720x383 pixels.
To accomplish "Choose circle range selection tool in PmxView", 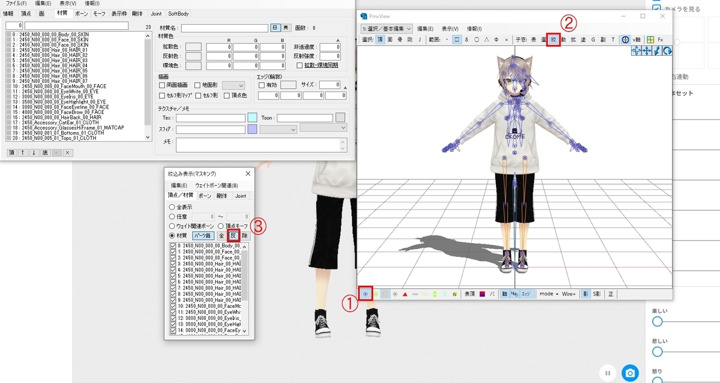I will coord(476,39).
